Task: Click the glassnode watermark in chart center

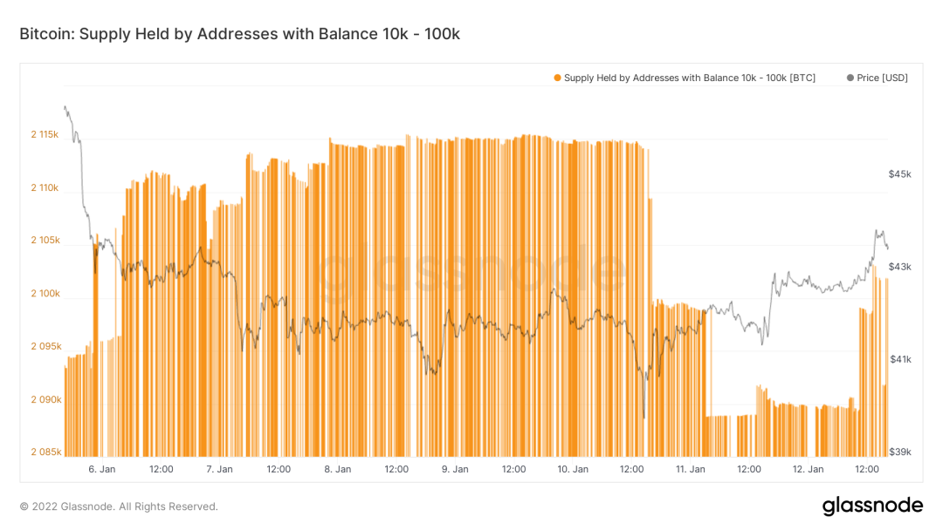Action: [476, 273]
